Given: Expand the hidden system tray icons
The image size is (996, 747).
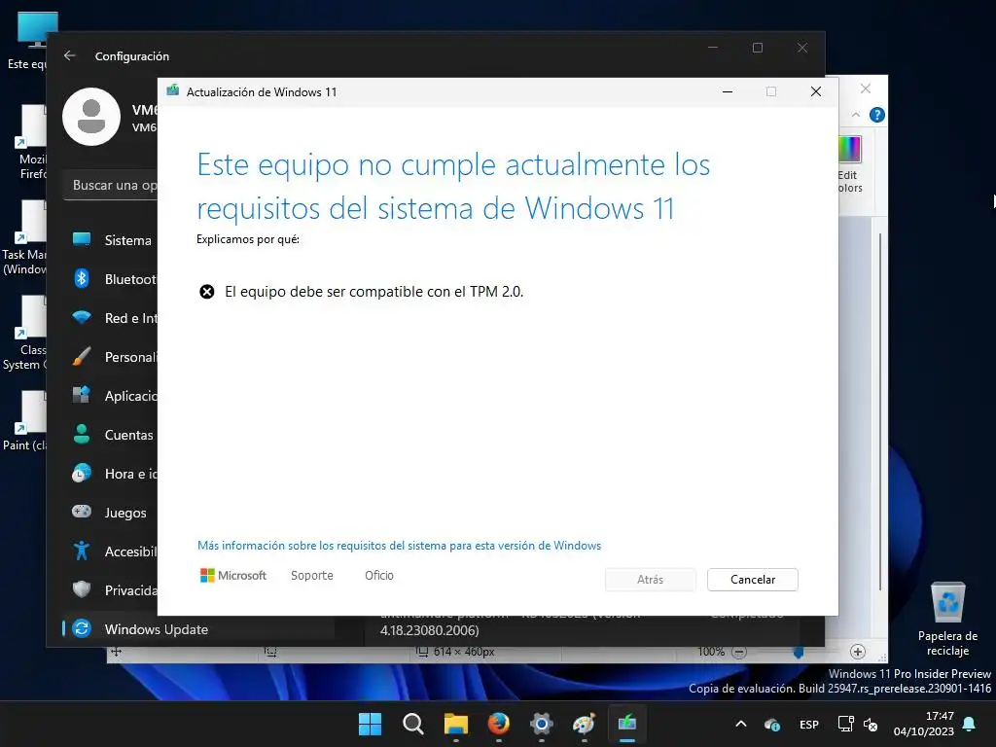Looking at the screenshot, I should (x=740, y=724).
